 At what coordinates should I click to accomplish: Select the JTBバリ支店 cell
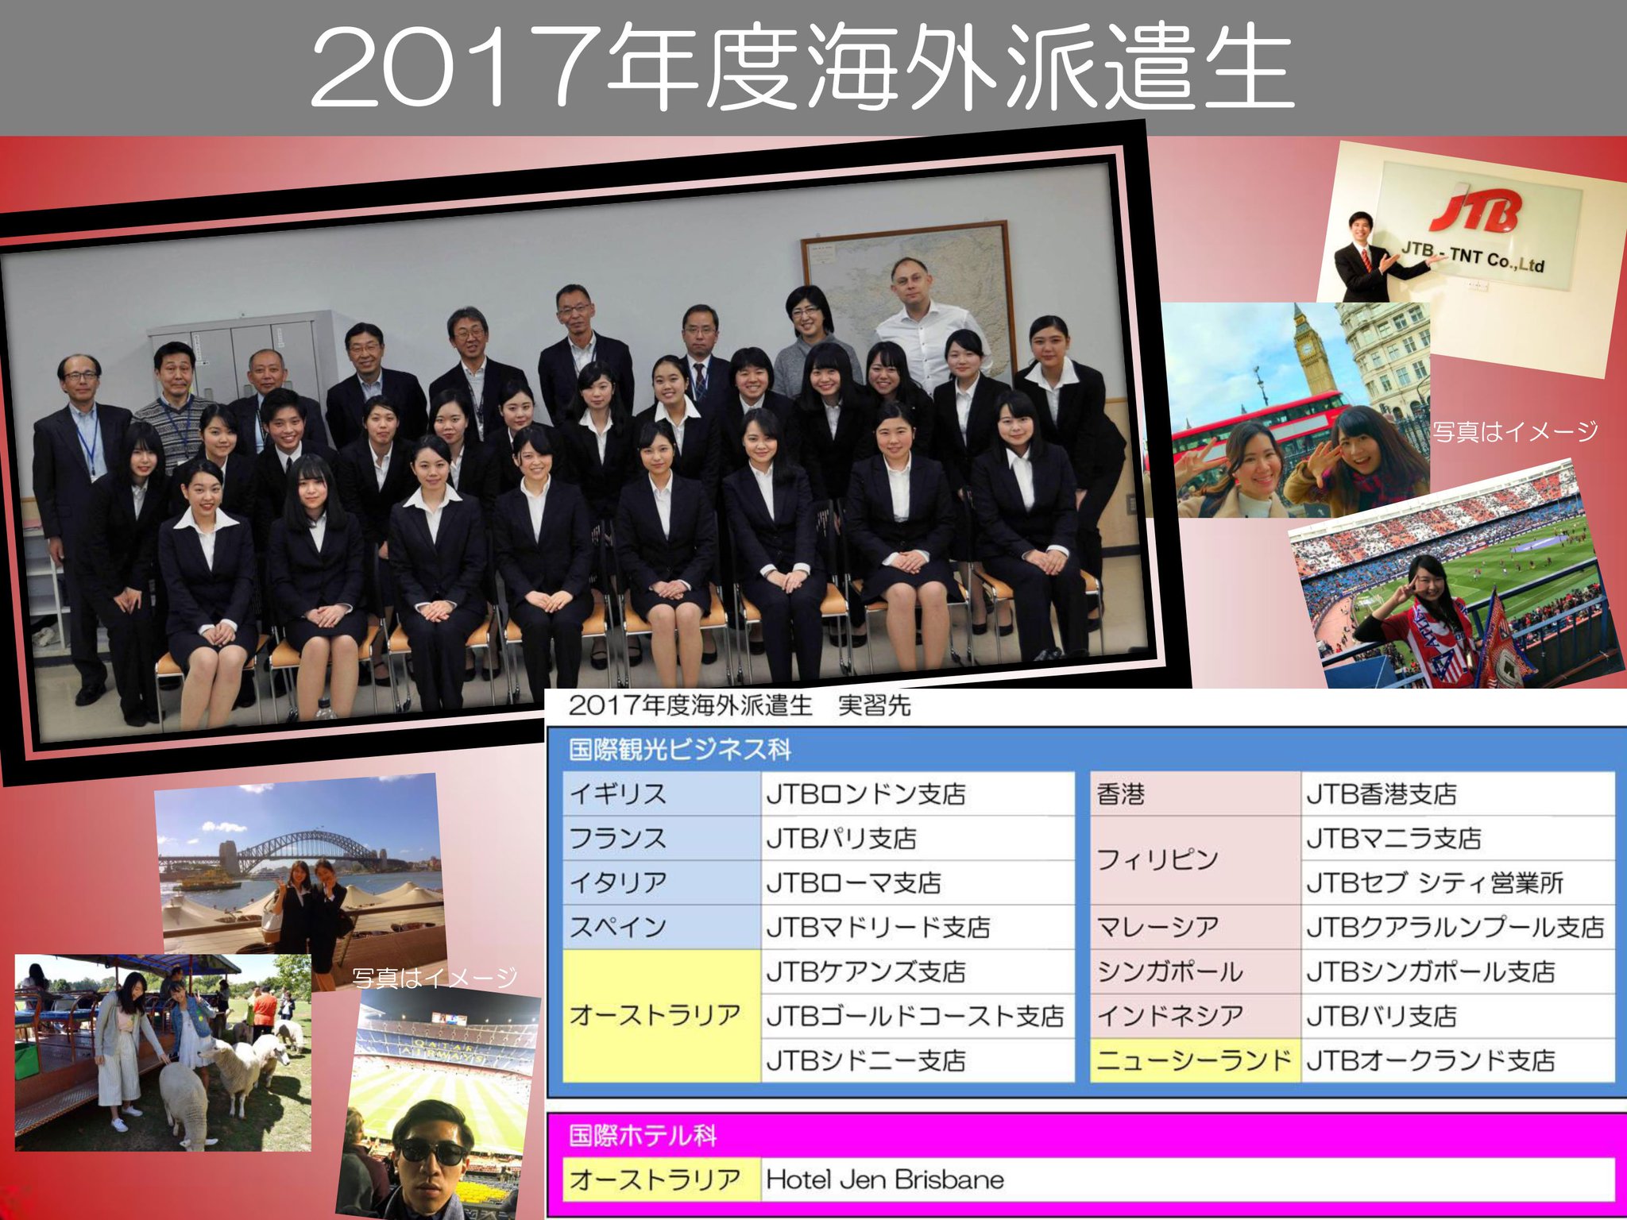coord(1459,1016)
